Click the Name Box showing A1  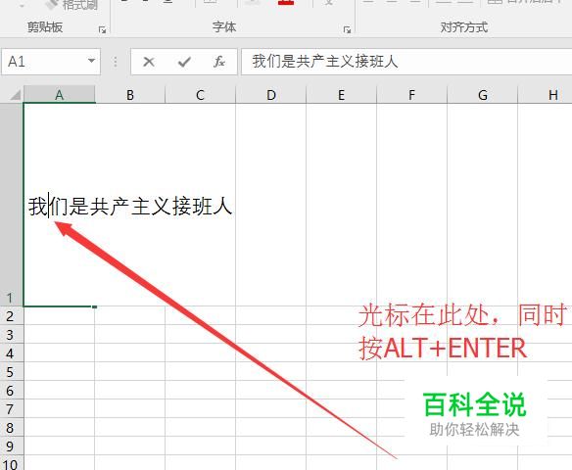click(x=51, y=62)
